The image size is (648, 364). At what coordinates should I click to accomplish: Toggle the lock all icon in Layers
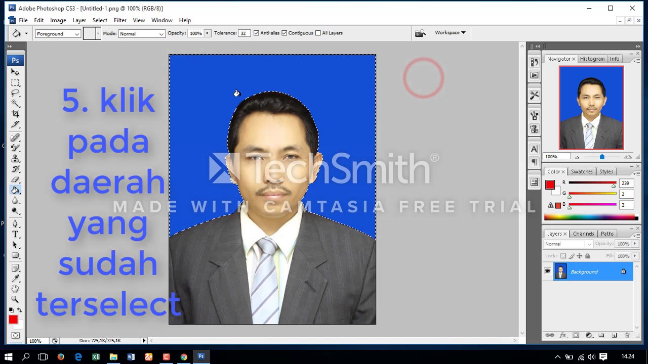pyautogui.click(x=587, y=256)
